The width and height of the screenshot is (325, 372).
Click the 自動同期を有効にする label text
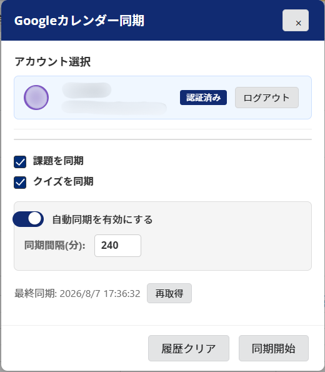pos(102,219)
